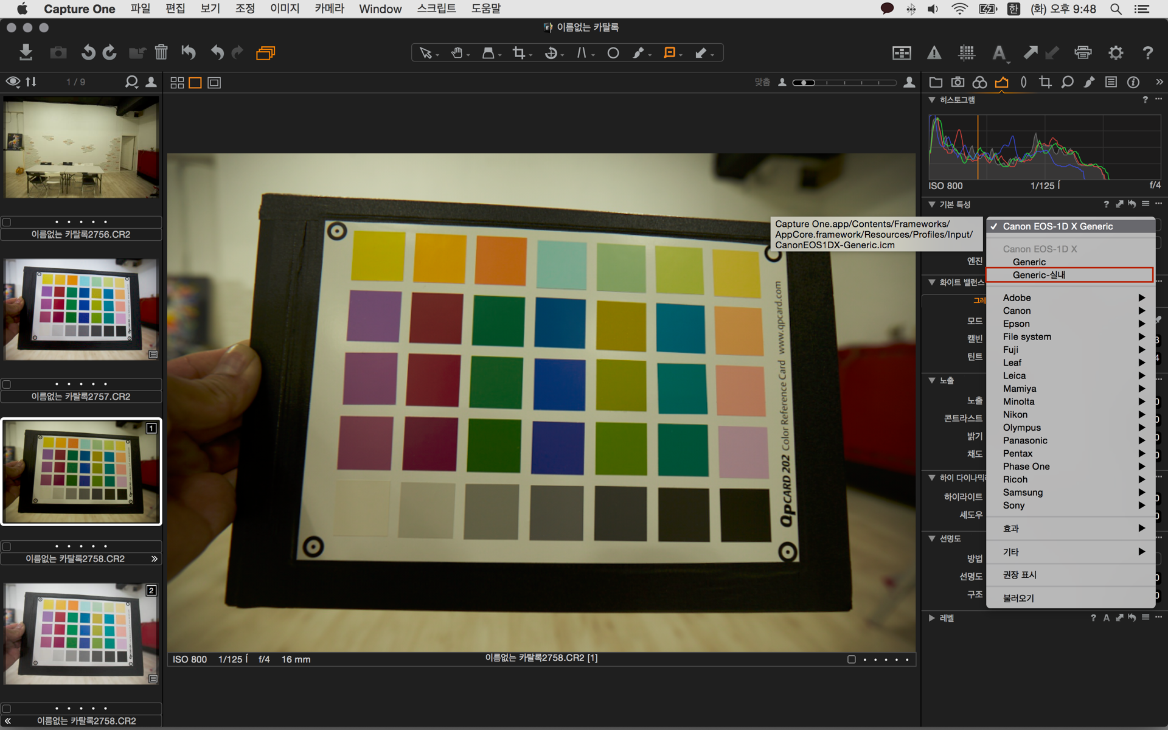This screenshot has height=730, width=1168.
Task: Click the trash delete icon
Action: (161, 53)
